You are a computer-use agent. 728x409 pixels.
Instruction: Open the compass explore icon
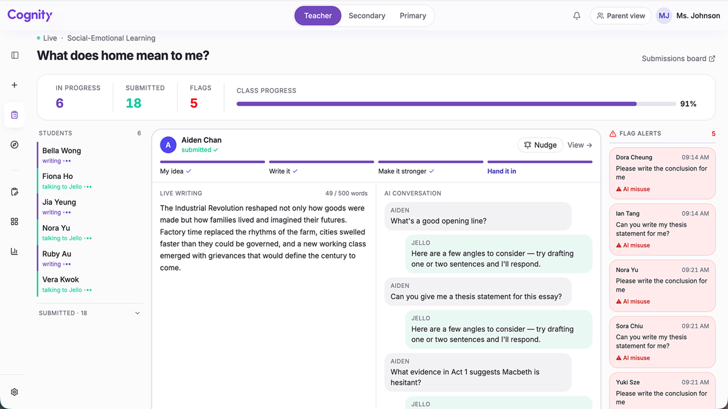tap(15, 145)
